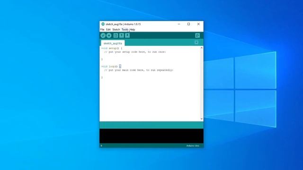
Task: Close the Arduino IDE window
Action: point(198,24)
